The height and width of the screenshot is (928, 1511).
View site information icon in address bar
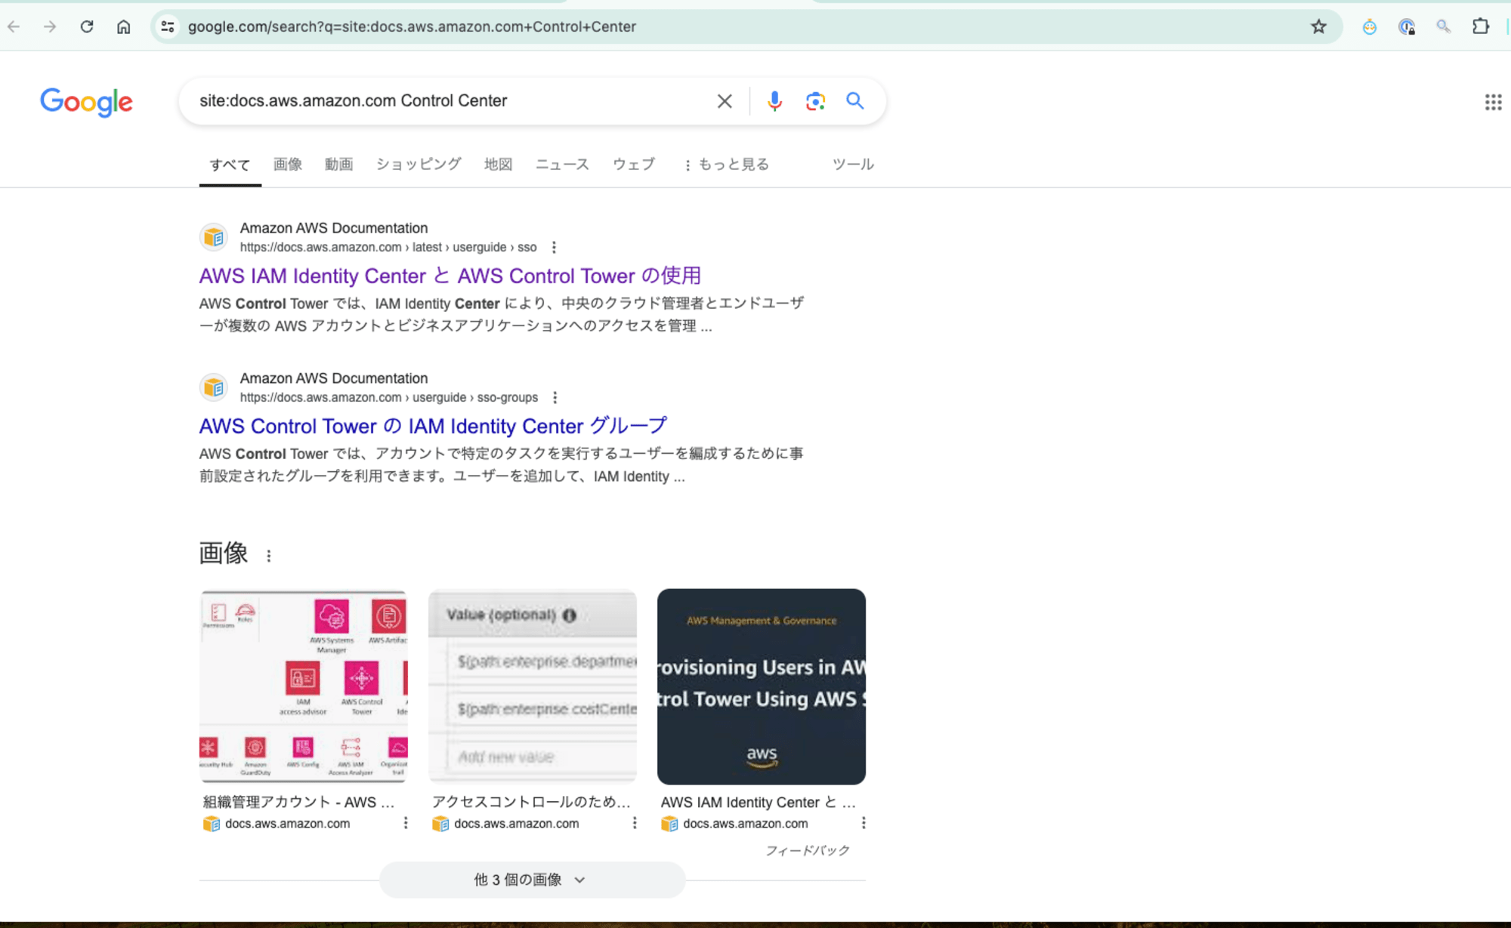pyautogui.click(x=168, y=27)
